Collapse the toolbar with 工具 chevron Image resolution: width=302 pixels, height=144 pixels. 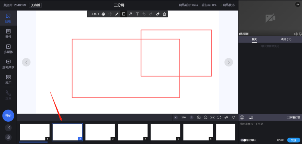coord(98,14)
